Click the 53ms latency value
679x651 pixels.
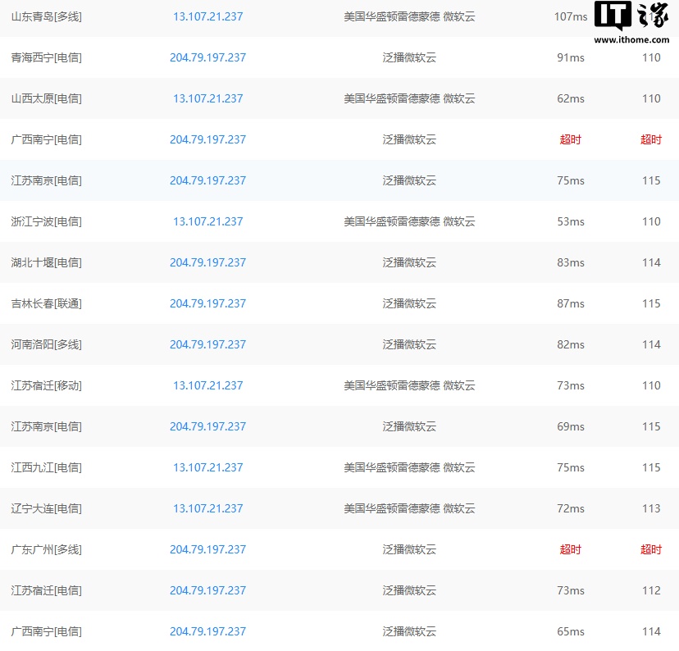pos(571,221)
